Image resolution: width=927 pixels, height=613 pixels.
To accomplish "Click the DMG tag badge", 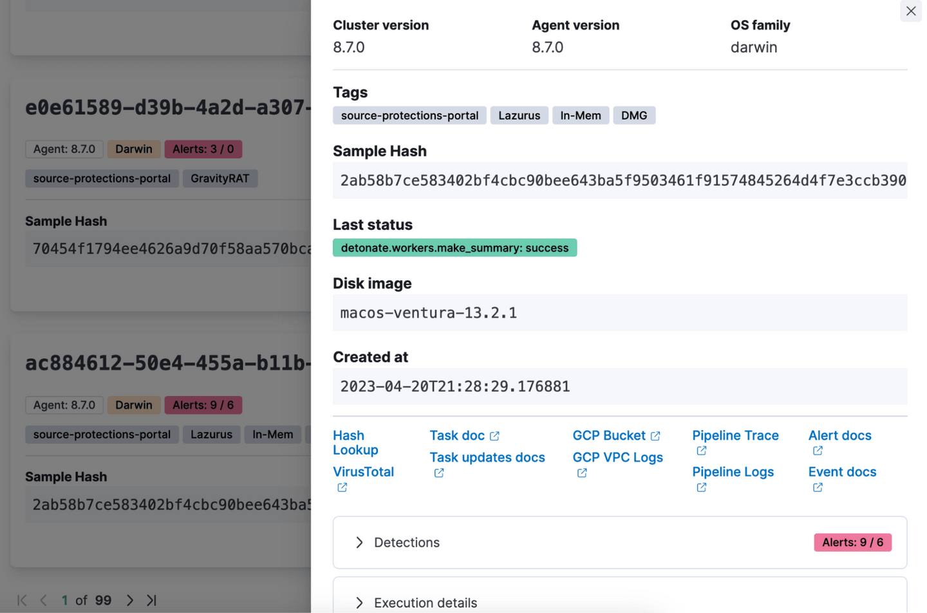I will 633,115.
